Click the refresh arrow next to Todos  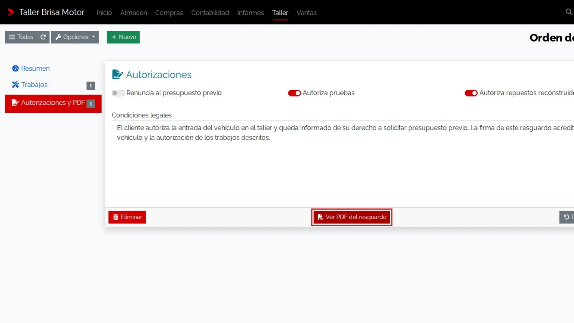pos(43,37)
